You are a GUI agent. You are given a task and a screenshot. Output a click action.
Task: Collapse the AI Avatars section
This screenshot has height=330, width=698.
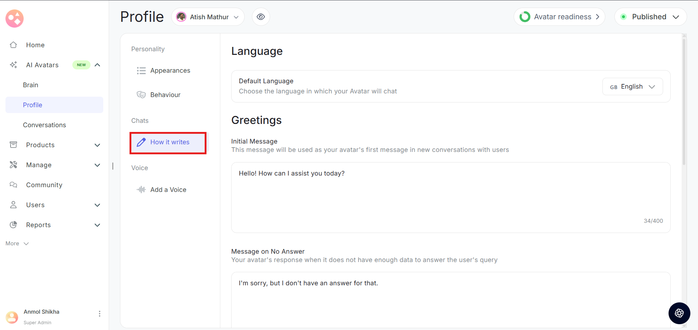97,65
